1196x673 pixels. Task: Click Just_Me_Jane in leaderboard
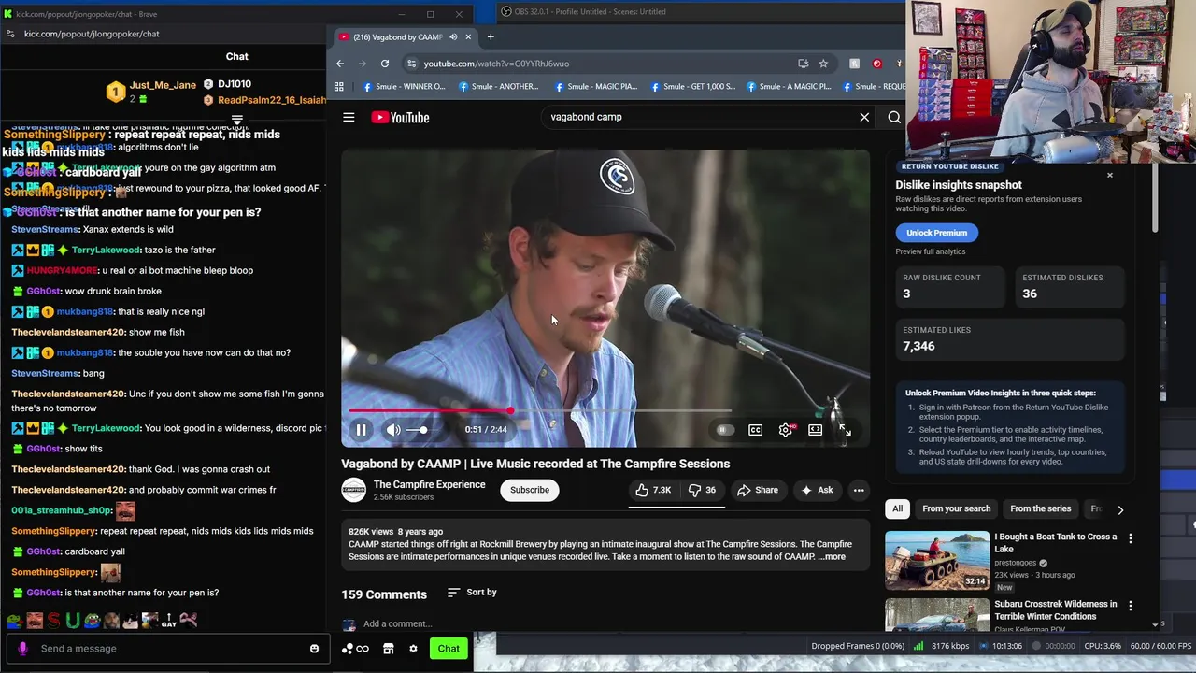(163, 85)
